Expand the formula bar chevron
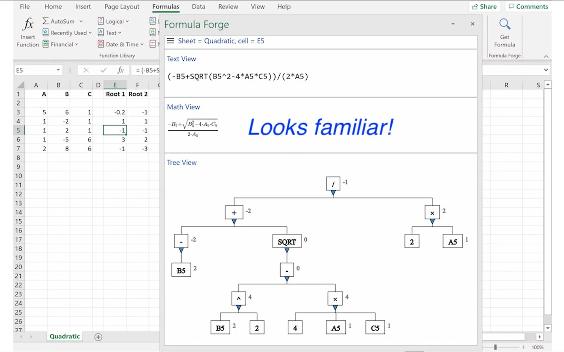This screenshot has height=352, width=564. pyautogui.click(x=546, y=70)
